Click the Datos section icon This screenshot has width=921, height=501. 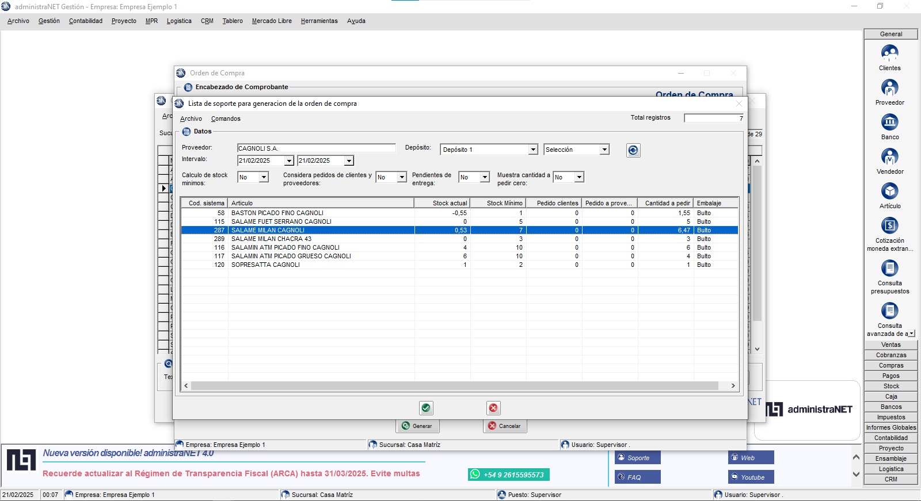[x=187, y=132]
